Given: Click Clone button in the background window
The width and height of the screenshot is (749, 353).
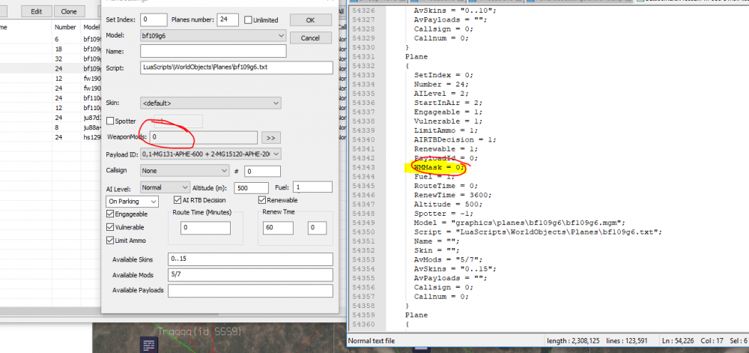Looking at the screenshot, I should click(69, 11).
